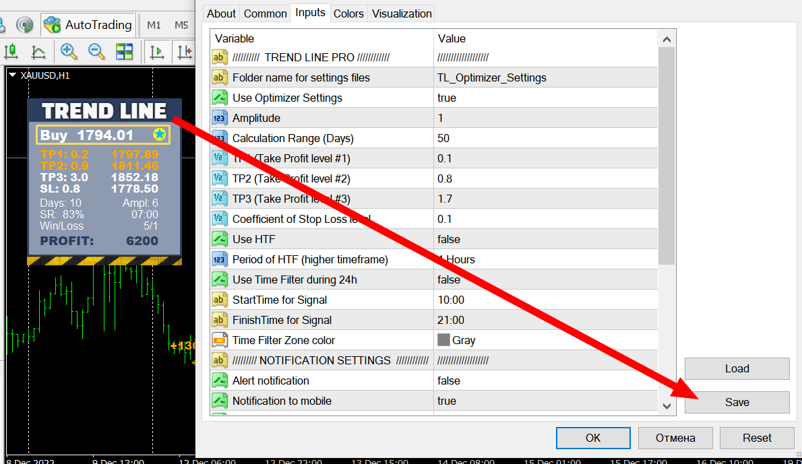The height and width of the screenshot is (464, 802).
Task: Toggle the chart auto scroll icon
Action: [x=156, y=52]
